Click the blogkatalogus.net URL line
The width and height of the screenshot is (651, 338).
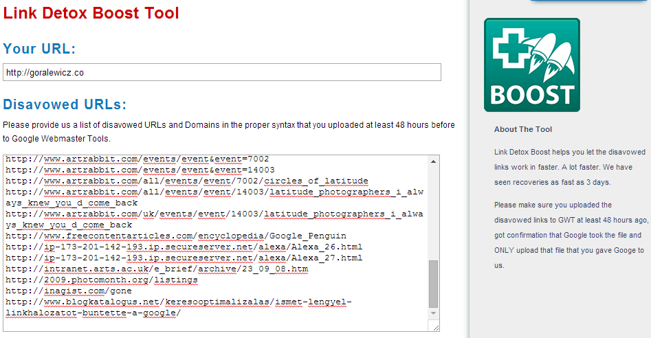coord(179,307)
